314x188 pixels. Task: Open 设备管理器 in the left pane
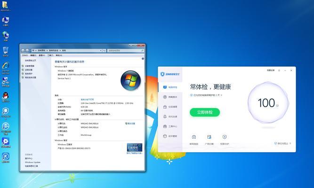click(30, 66)
